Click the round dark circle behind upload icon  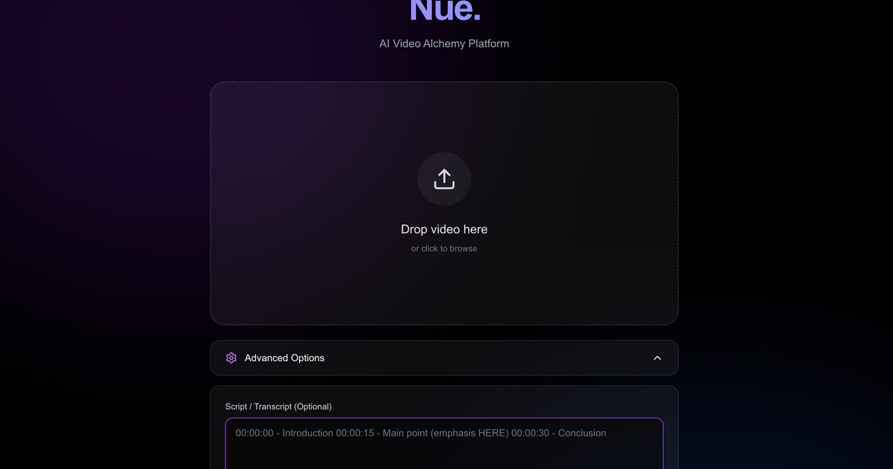444,179
